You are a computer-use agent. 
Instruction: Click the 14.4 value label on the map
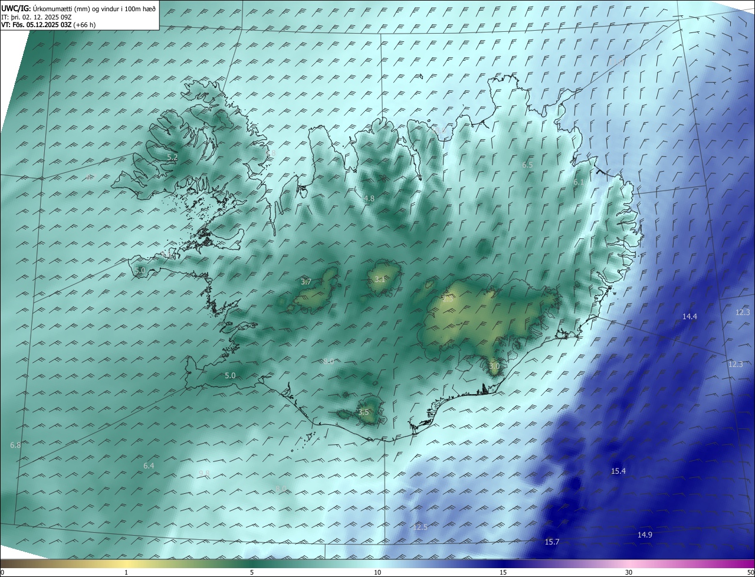pos(690,317)
